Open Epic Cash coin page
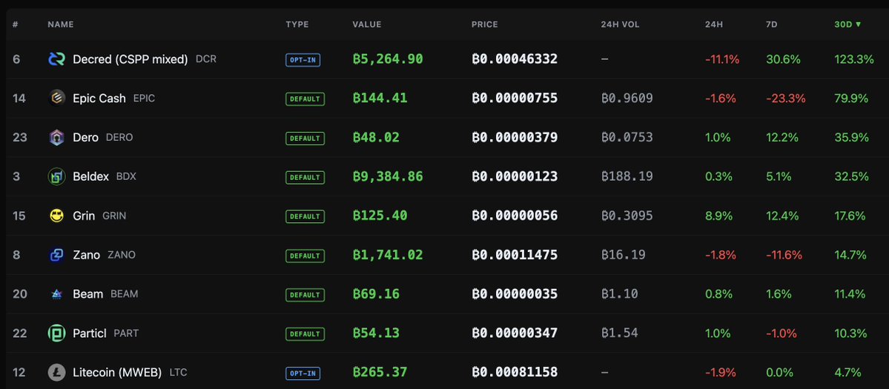 click(x=99, y=98)
